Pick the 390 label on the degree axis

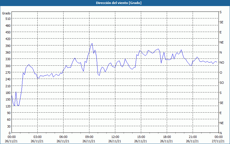click(x=8, y=46)
